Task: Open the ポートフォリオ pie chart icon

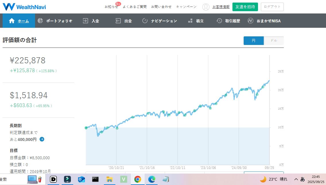Action: (x=40, y=21)
